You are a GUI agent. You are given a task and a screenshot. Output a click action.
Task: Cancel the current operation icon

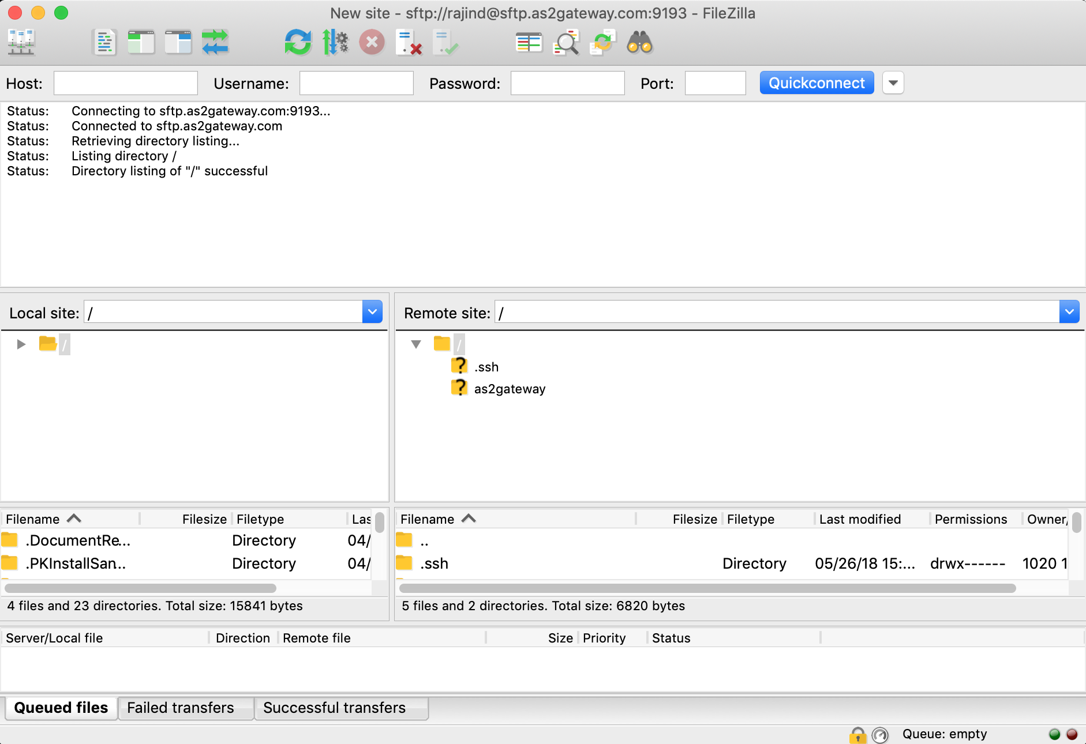pyautogui.click(x=372, y=43)
